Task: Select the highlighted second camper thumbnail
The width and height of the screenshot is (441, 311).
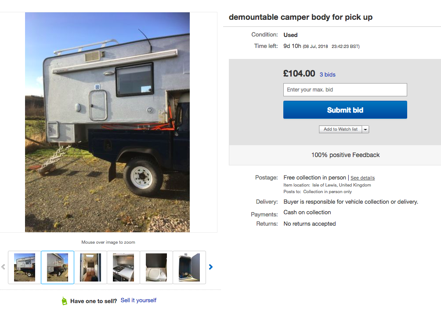Action: tap(58, 267)
